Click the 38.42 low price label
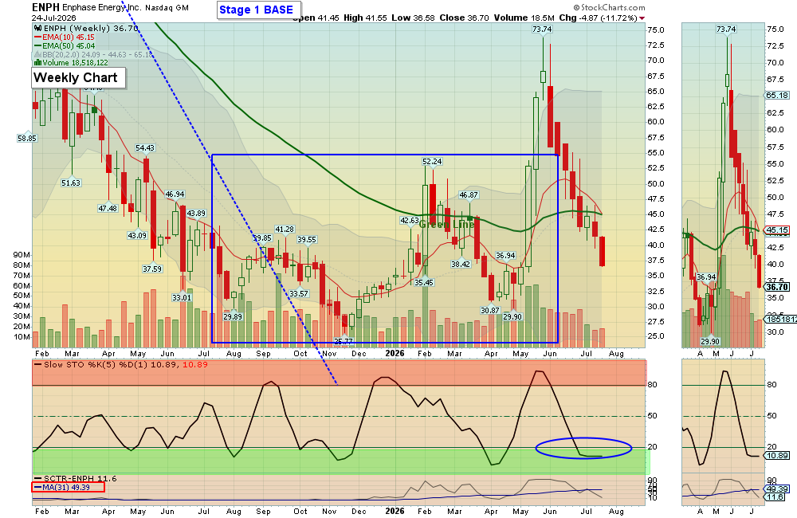This screenshot has height=518, width=797. coord(461,264)
